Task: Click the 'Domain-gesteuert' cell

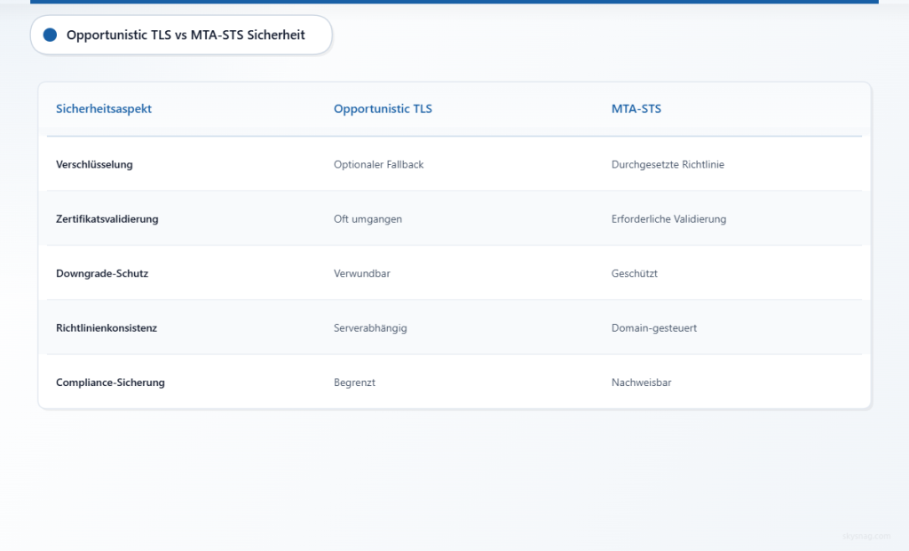Action: [654, 328]
